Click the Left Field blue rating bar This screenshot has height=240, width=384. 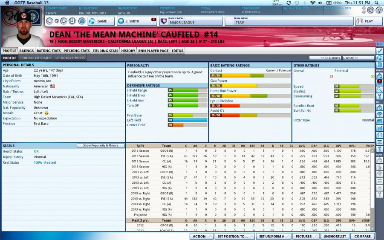188,120
